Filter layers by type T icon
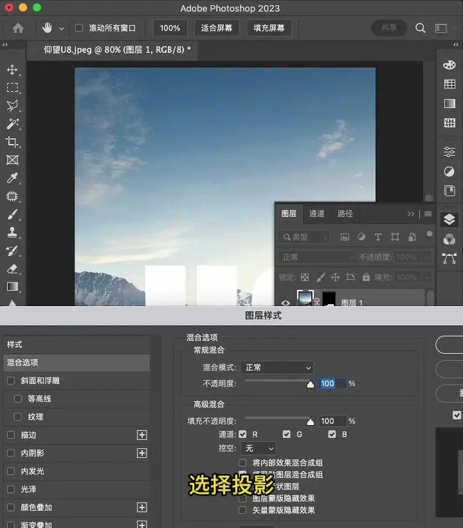The width and height of the screenshot is (463, 528). pyautogui.click(x=378, y=237)
